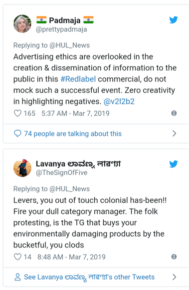Like Padmaja's tweet with the heart icon
Image resolution: width=189 pixels, height=290 pixels.
[x=17, y=113]
